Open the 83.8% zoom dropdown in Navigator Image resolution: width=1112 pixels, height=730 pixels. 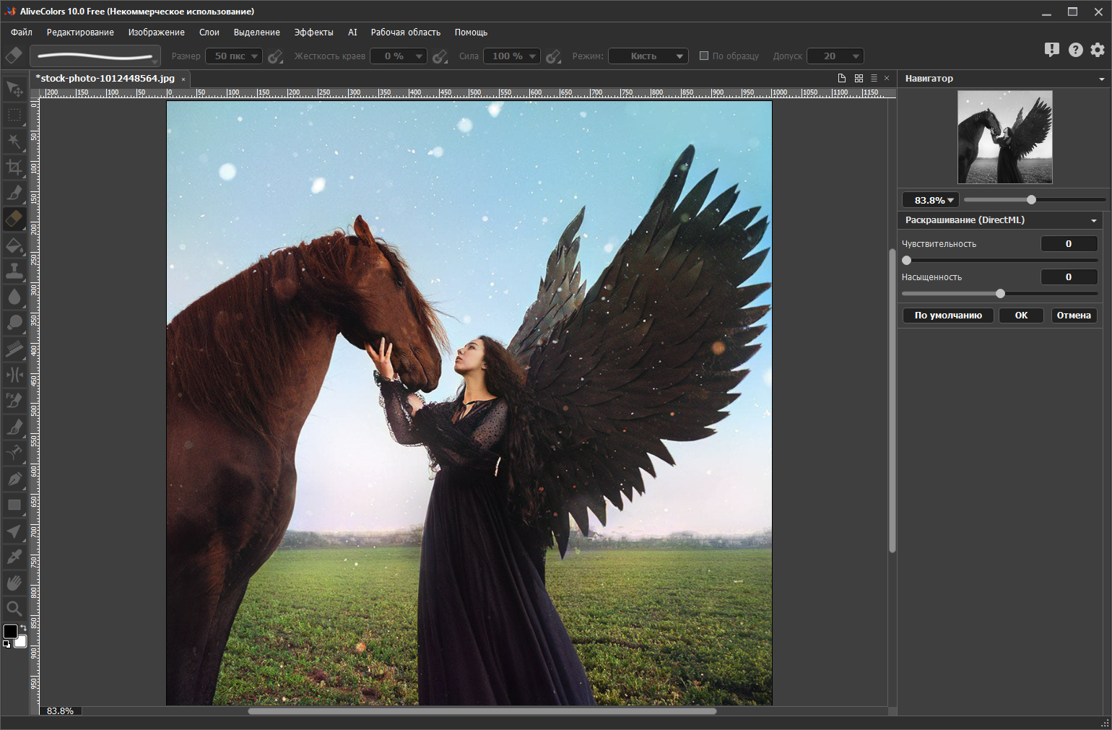coord(931,200)
